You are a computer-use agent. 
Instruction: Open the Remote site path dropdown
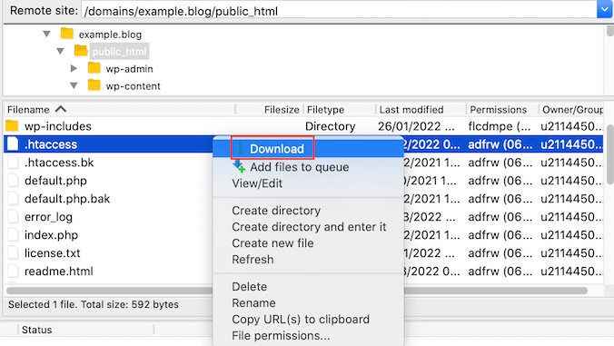point(604,9)
